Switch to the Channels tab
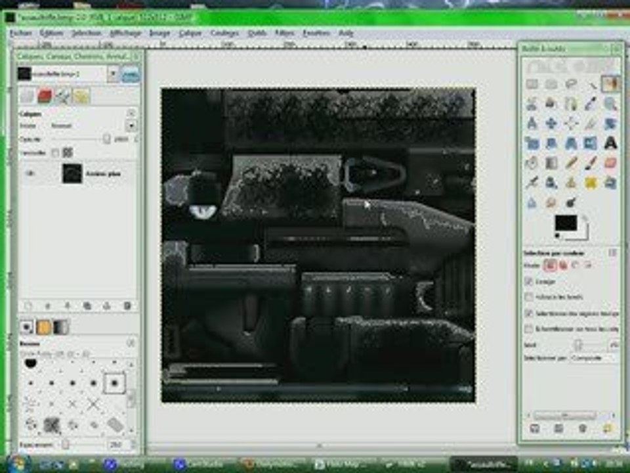Viewport: 630px width, 473px height. click(44, 96)
